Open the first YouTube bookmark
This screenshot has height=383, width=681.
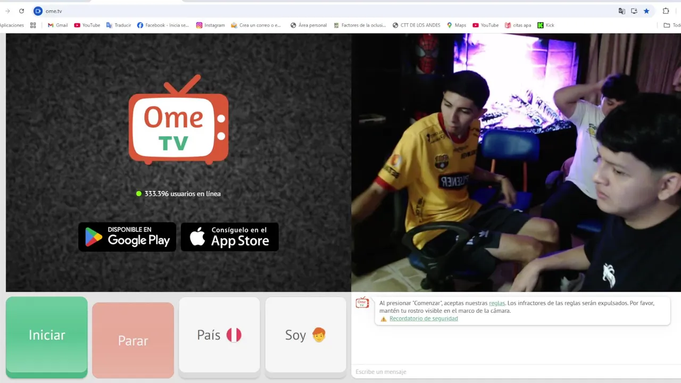(x=87, y=25)
